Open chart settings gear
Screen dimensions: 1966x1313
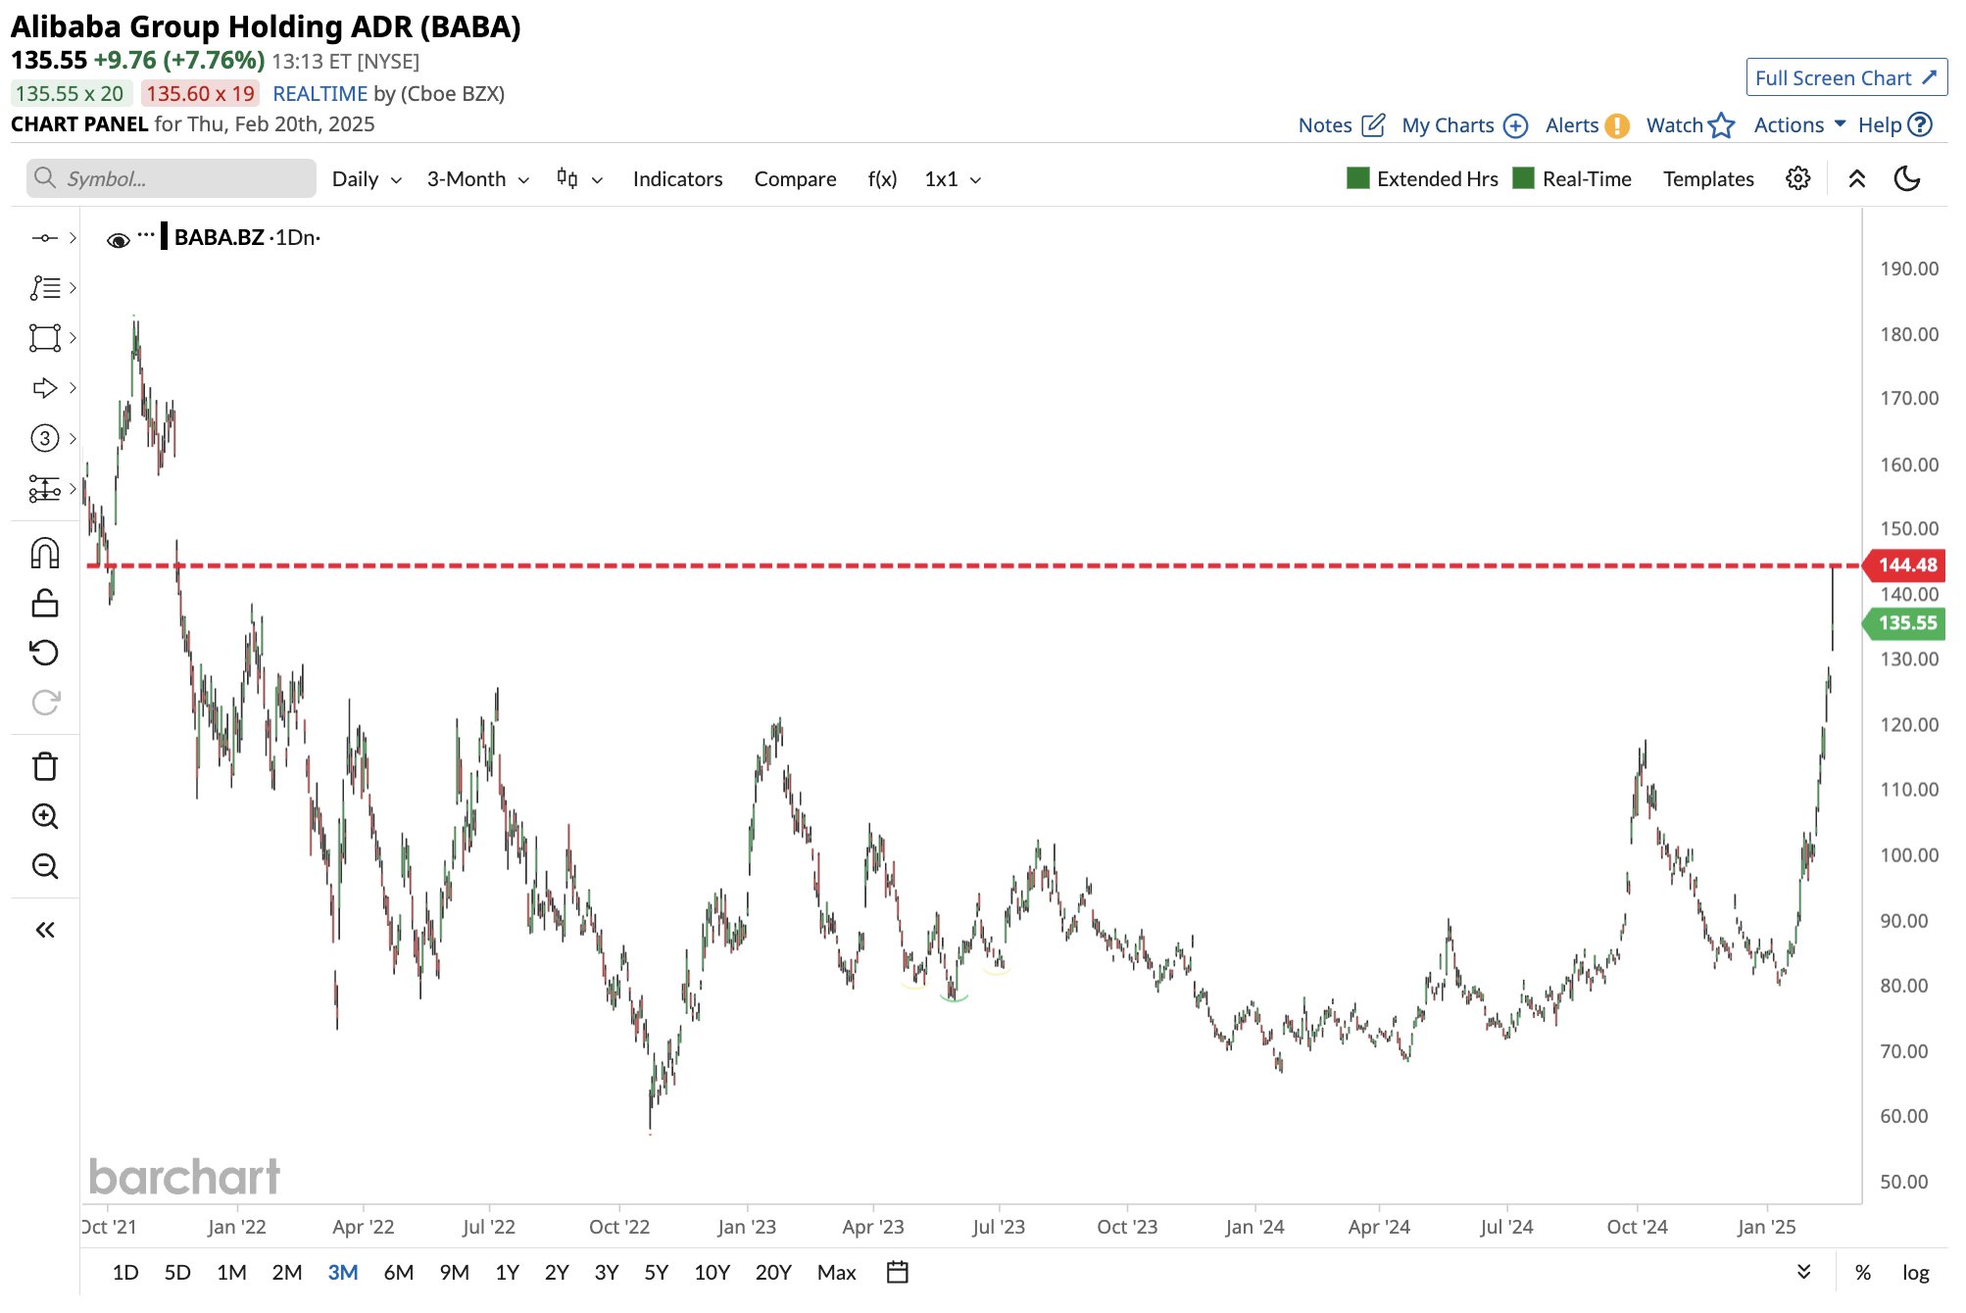point(1797,178)
